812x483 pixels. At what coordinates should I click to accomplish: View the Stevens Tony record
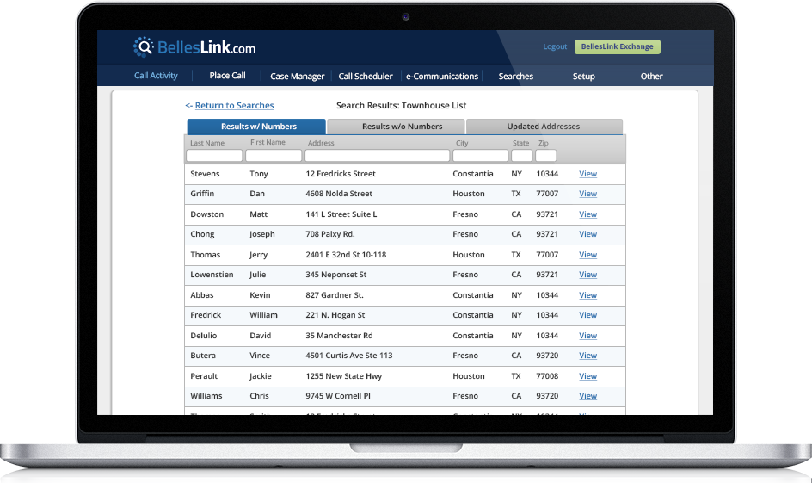pyautogui.click(x=587, y=174)
